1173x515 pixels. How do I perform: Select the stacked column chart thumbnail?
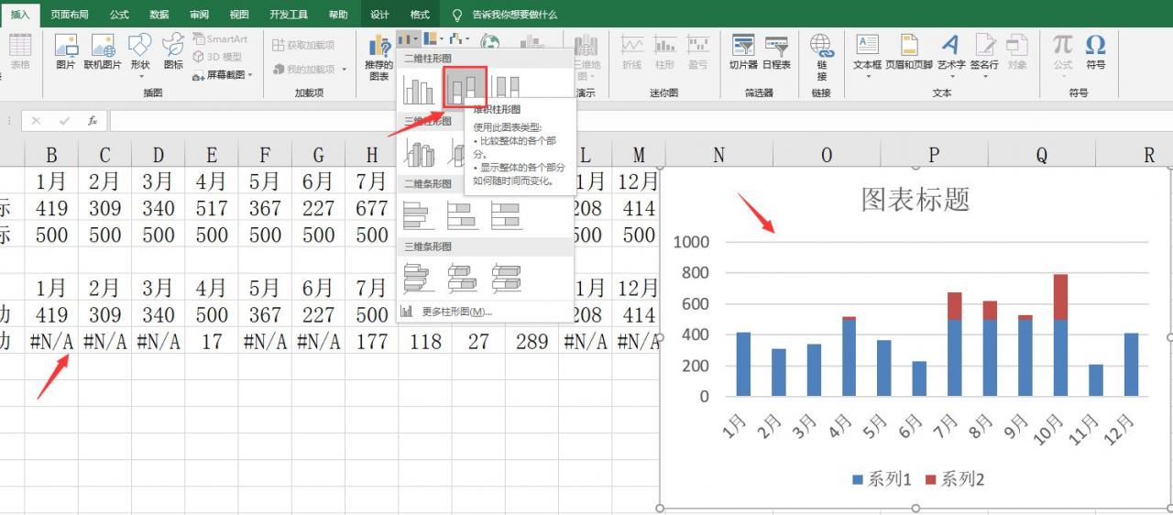point(465,89)
